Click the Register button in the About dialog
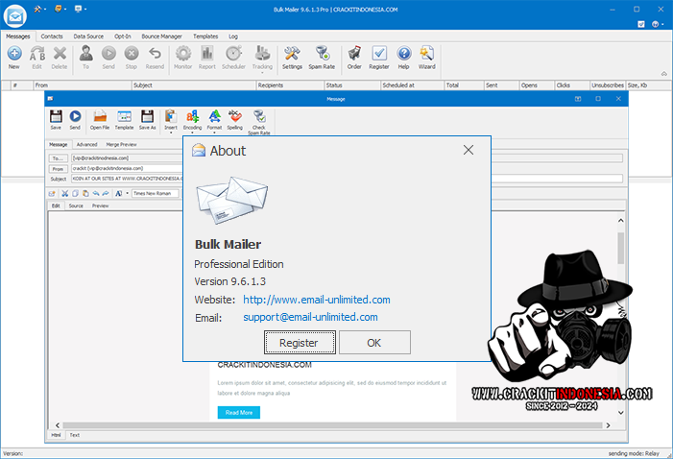The height and width of the screenshot is (459, 673). pyautogui.click(x=299, y=343)
